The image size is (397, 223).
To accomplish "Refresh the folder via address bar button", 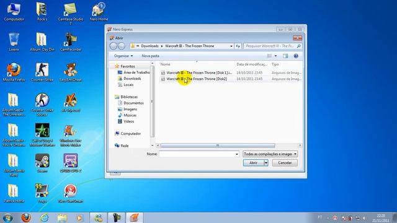I will click(x=238, y=46).
